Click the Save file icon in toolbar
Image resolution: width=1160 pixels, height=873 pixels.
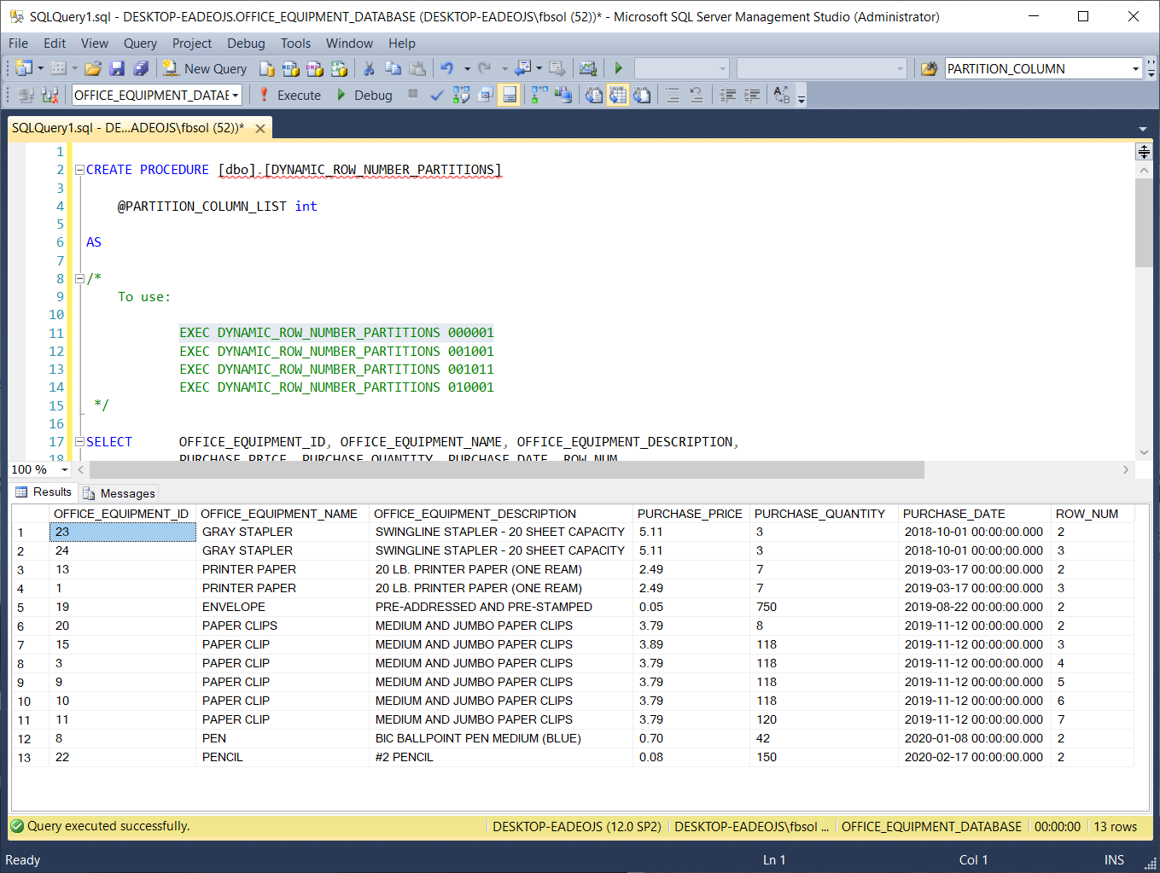(x=117, y=69)
